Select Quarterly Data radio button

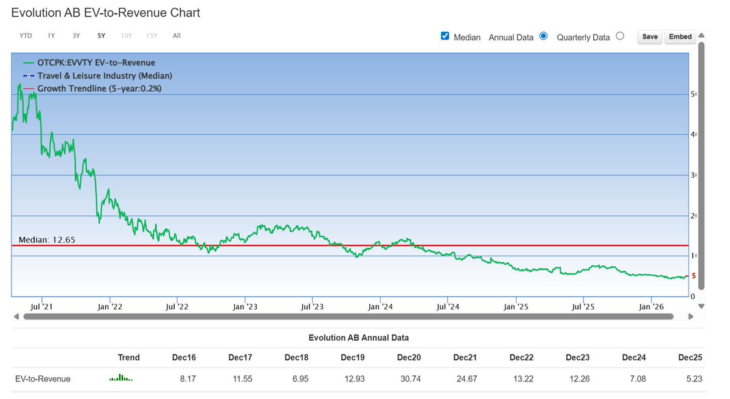[x=620, y=36]
